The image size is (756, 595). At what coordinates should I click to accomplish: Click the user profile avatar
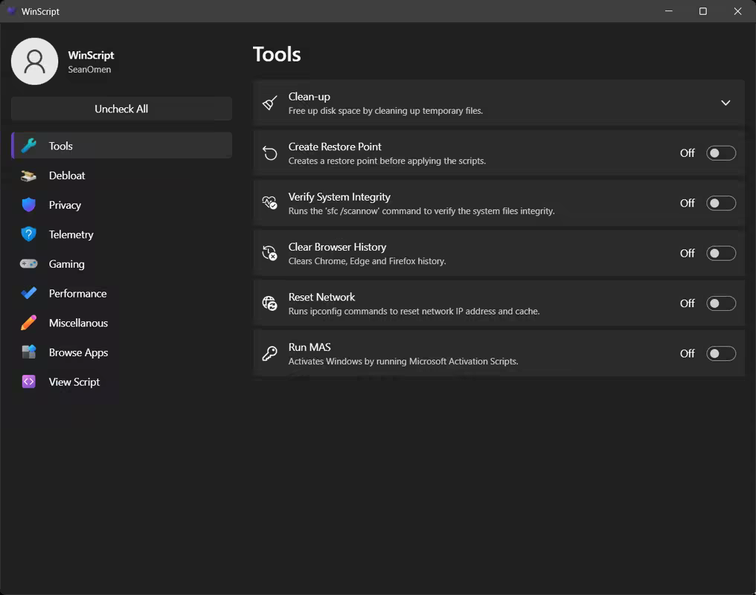coord(35,62)
